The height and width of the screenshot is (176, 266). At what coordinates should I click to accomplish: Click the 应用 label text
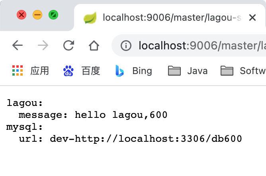pos(40,71)
